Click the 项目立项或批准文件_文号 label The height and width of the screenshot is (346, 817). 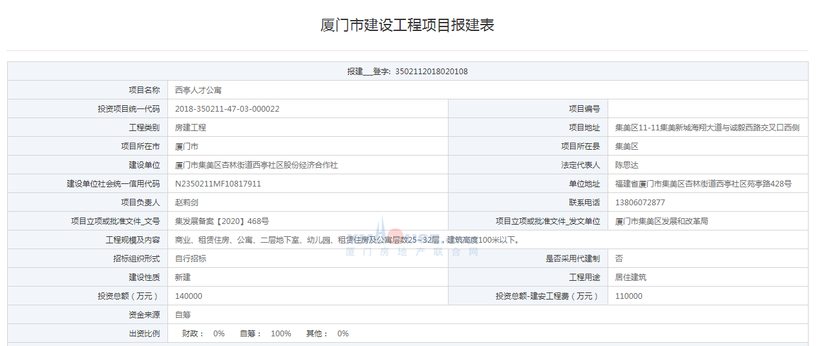115,221
